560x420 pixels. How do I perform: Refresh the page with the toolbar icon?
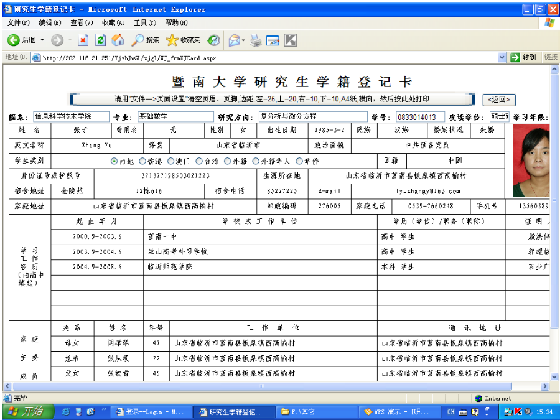(100, 40)
